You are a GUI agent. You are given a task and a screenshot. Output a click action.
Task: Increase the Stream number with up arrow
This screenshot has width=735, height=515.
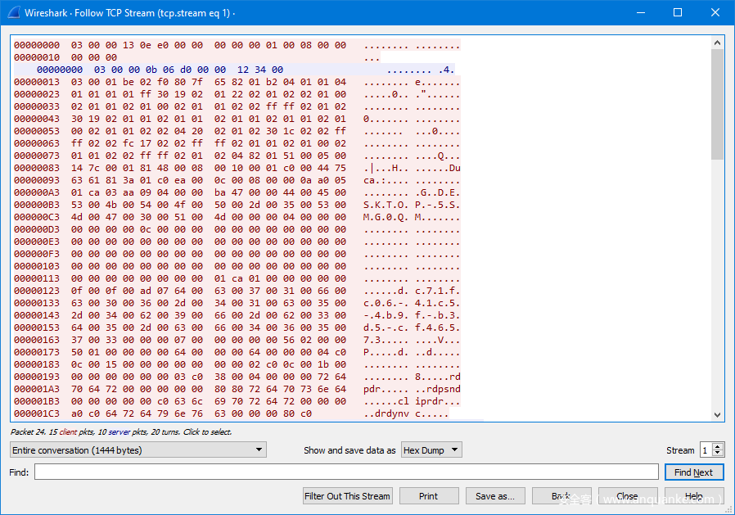click(718, 446)
